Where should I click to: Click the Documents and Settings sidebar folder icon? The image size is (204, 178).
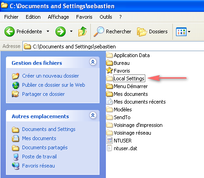16,130
